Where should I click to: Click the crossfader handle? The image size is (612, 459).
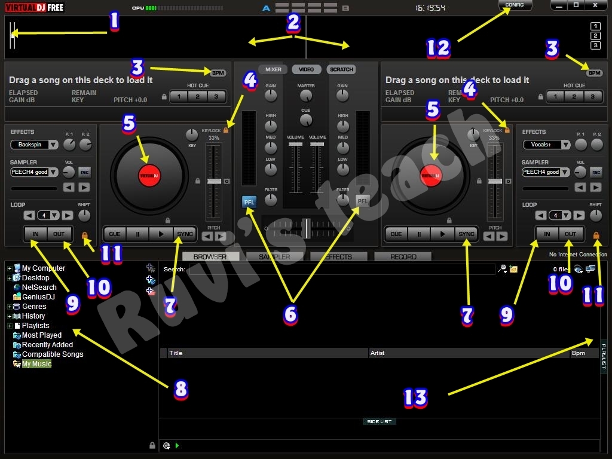coord(307,228)
